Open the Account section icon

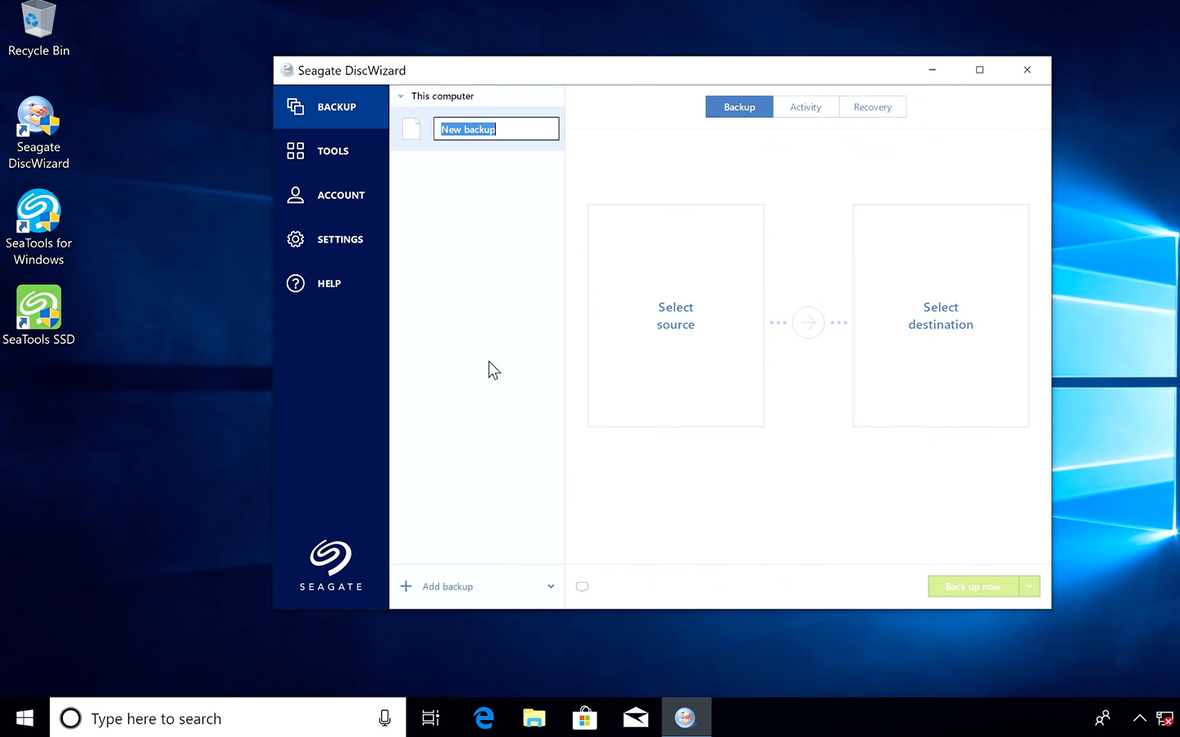pyautogui.click(x=295, y=195)
